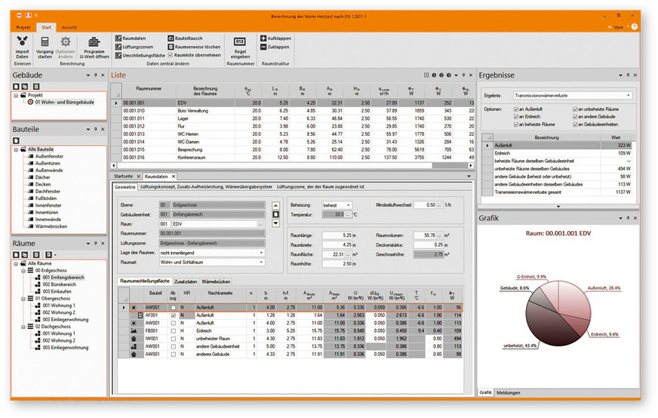Image resolution: width=658 pixels, height=418 pixels.
Task: Open Programm U-Wert öffnen tool
Action: [95, 41]
